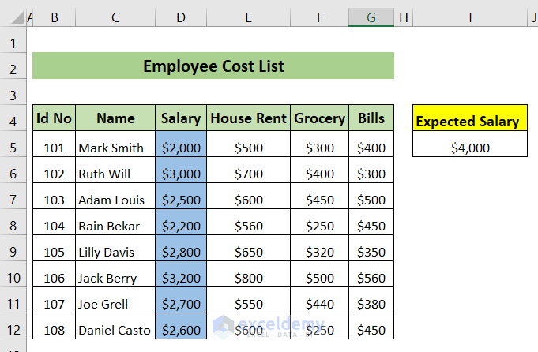Select row 12 header
Image resolution: width=538 pixels, height=352 pixels.
point(13,330)
